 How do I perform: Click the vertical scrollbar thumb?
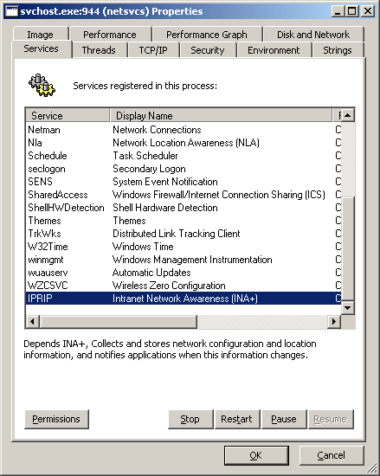348,249
